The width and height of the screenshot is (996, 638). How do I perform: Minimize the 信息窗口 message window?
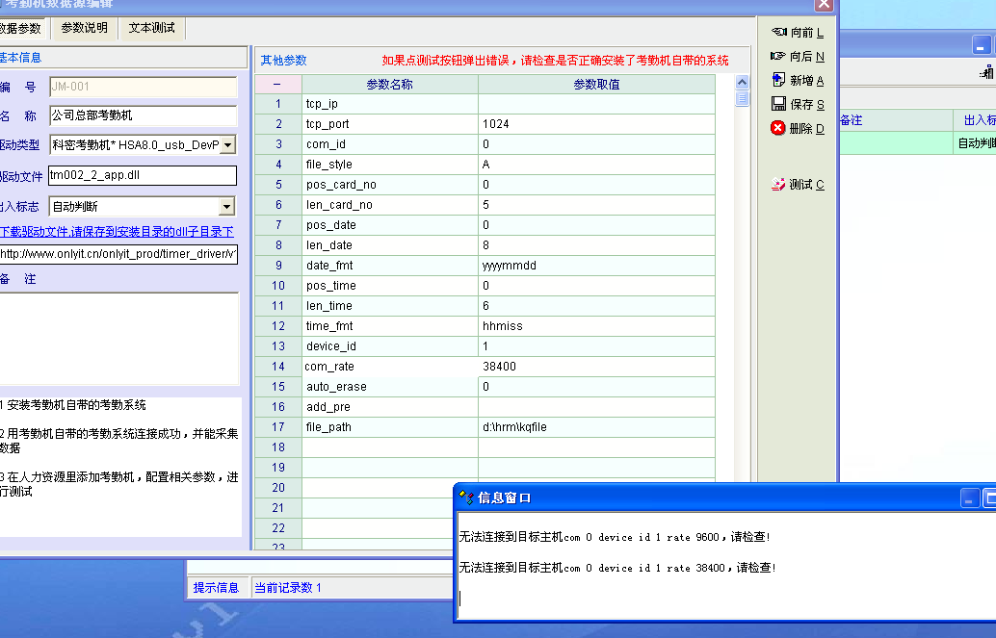tap(970, 498)
